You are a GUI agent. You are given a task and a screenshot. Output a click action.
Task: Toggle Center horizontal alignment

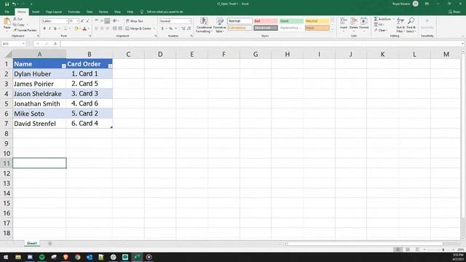pyautogui.click(x=102, y=28)
